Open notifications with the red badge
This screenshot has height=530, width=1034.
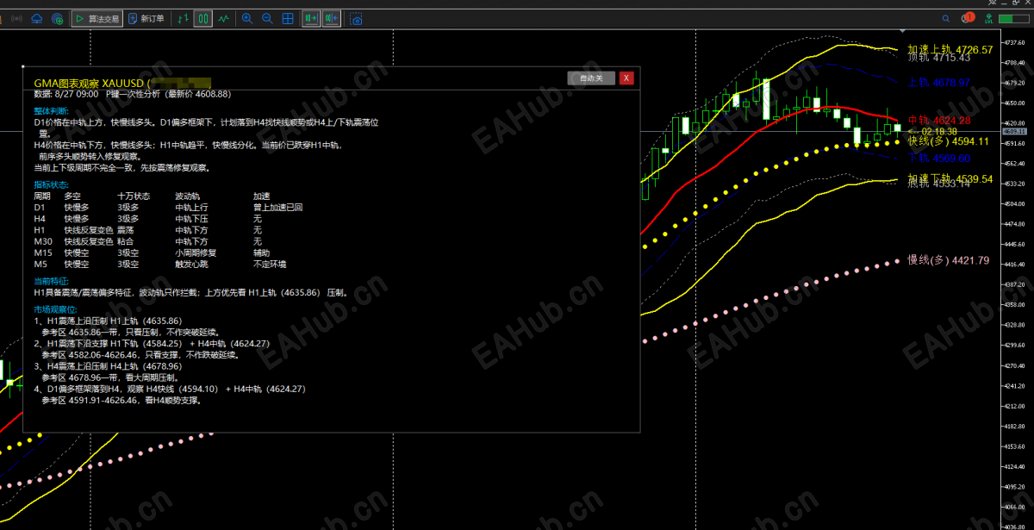pos(968,18)
